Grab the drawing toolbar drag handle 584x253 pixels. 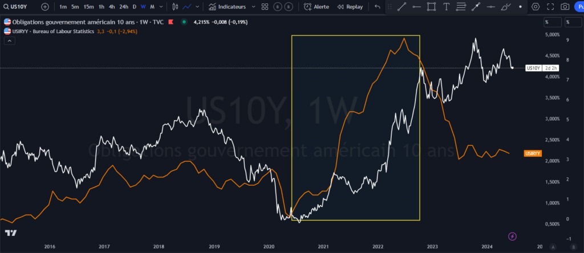point(390,7)
